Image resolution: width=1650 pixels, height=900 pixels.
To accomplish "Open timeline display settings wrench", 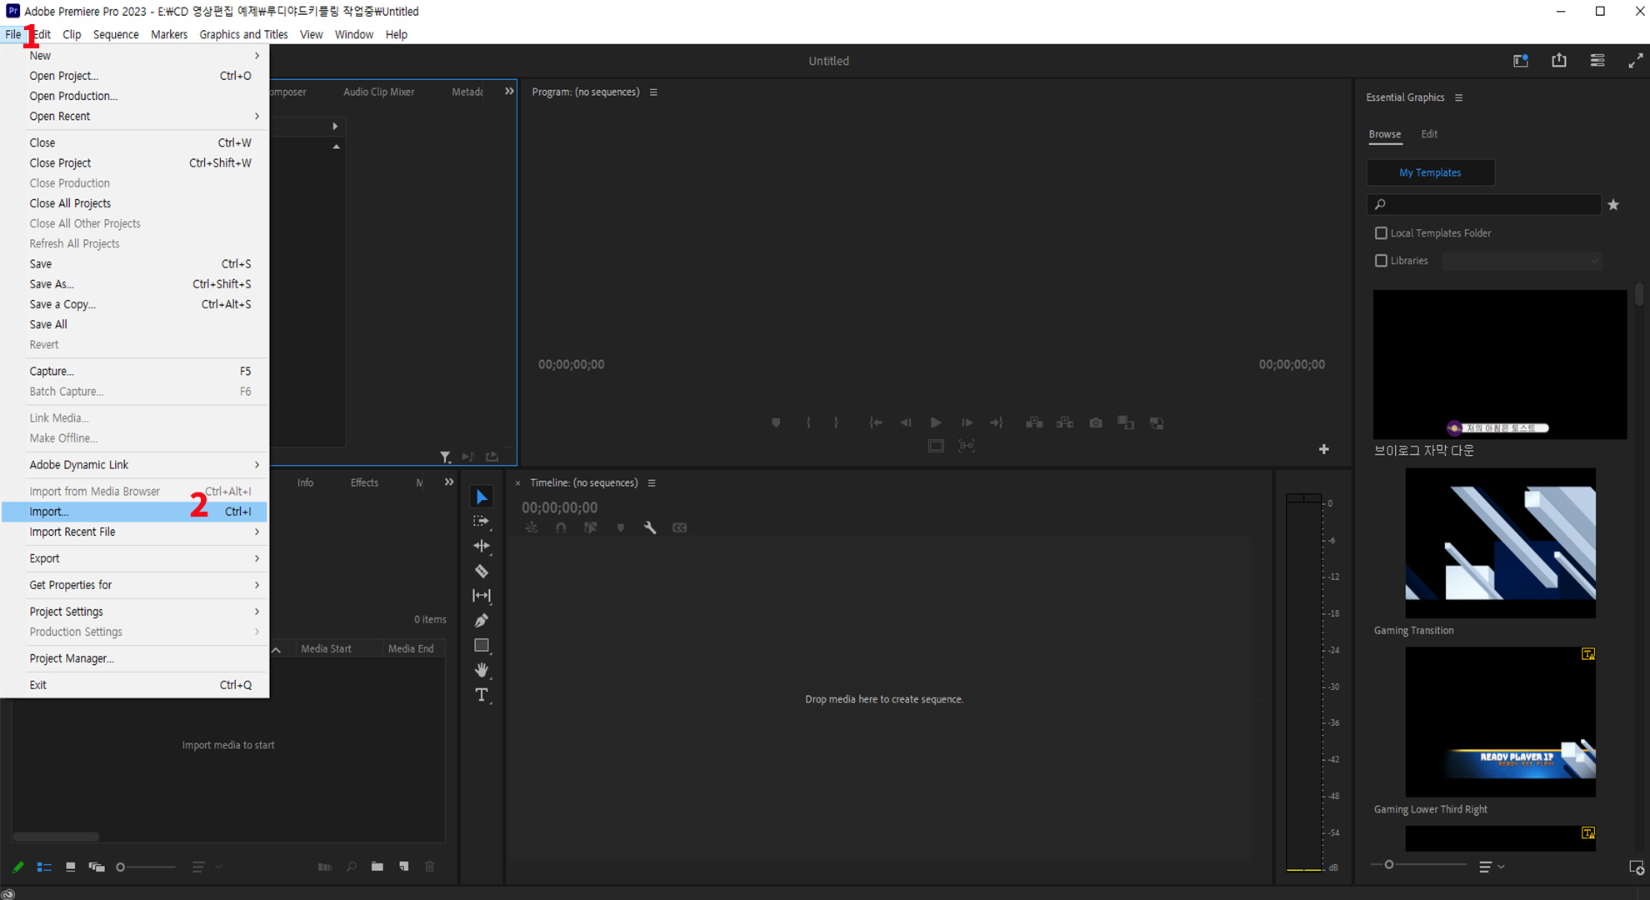I will [x=650, y=527].
